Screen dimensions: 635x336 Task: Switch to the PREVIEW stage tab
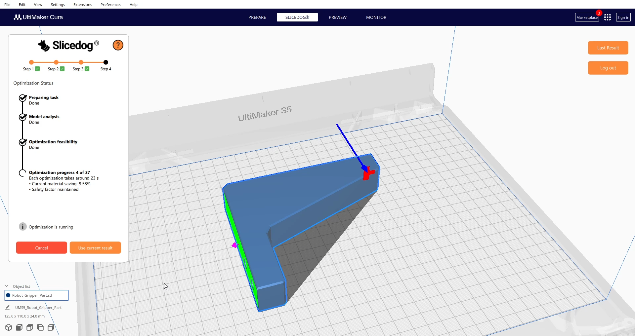[x=337, y=17]
